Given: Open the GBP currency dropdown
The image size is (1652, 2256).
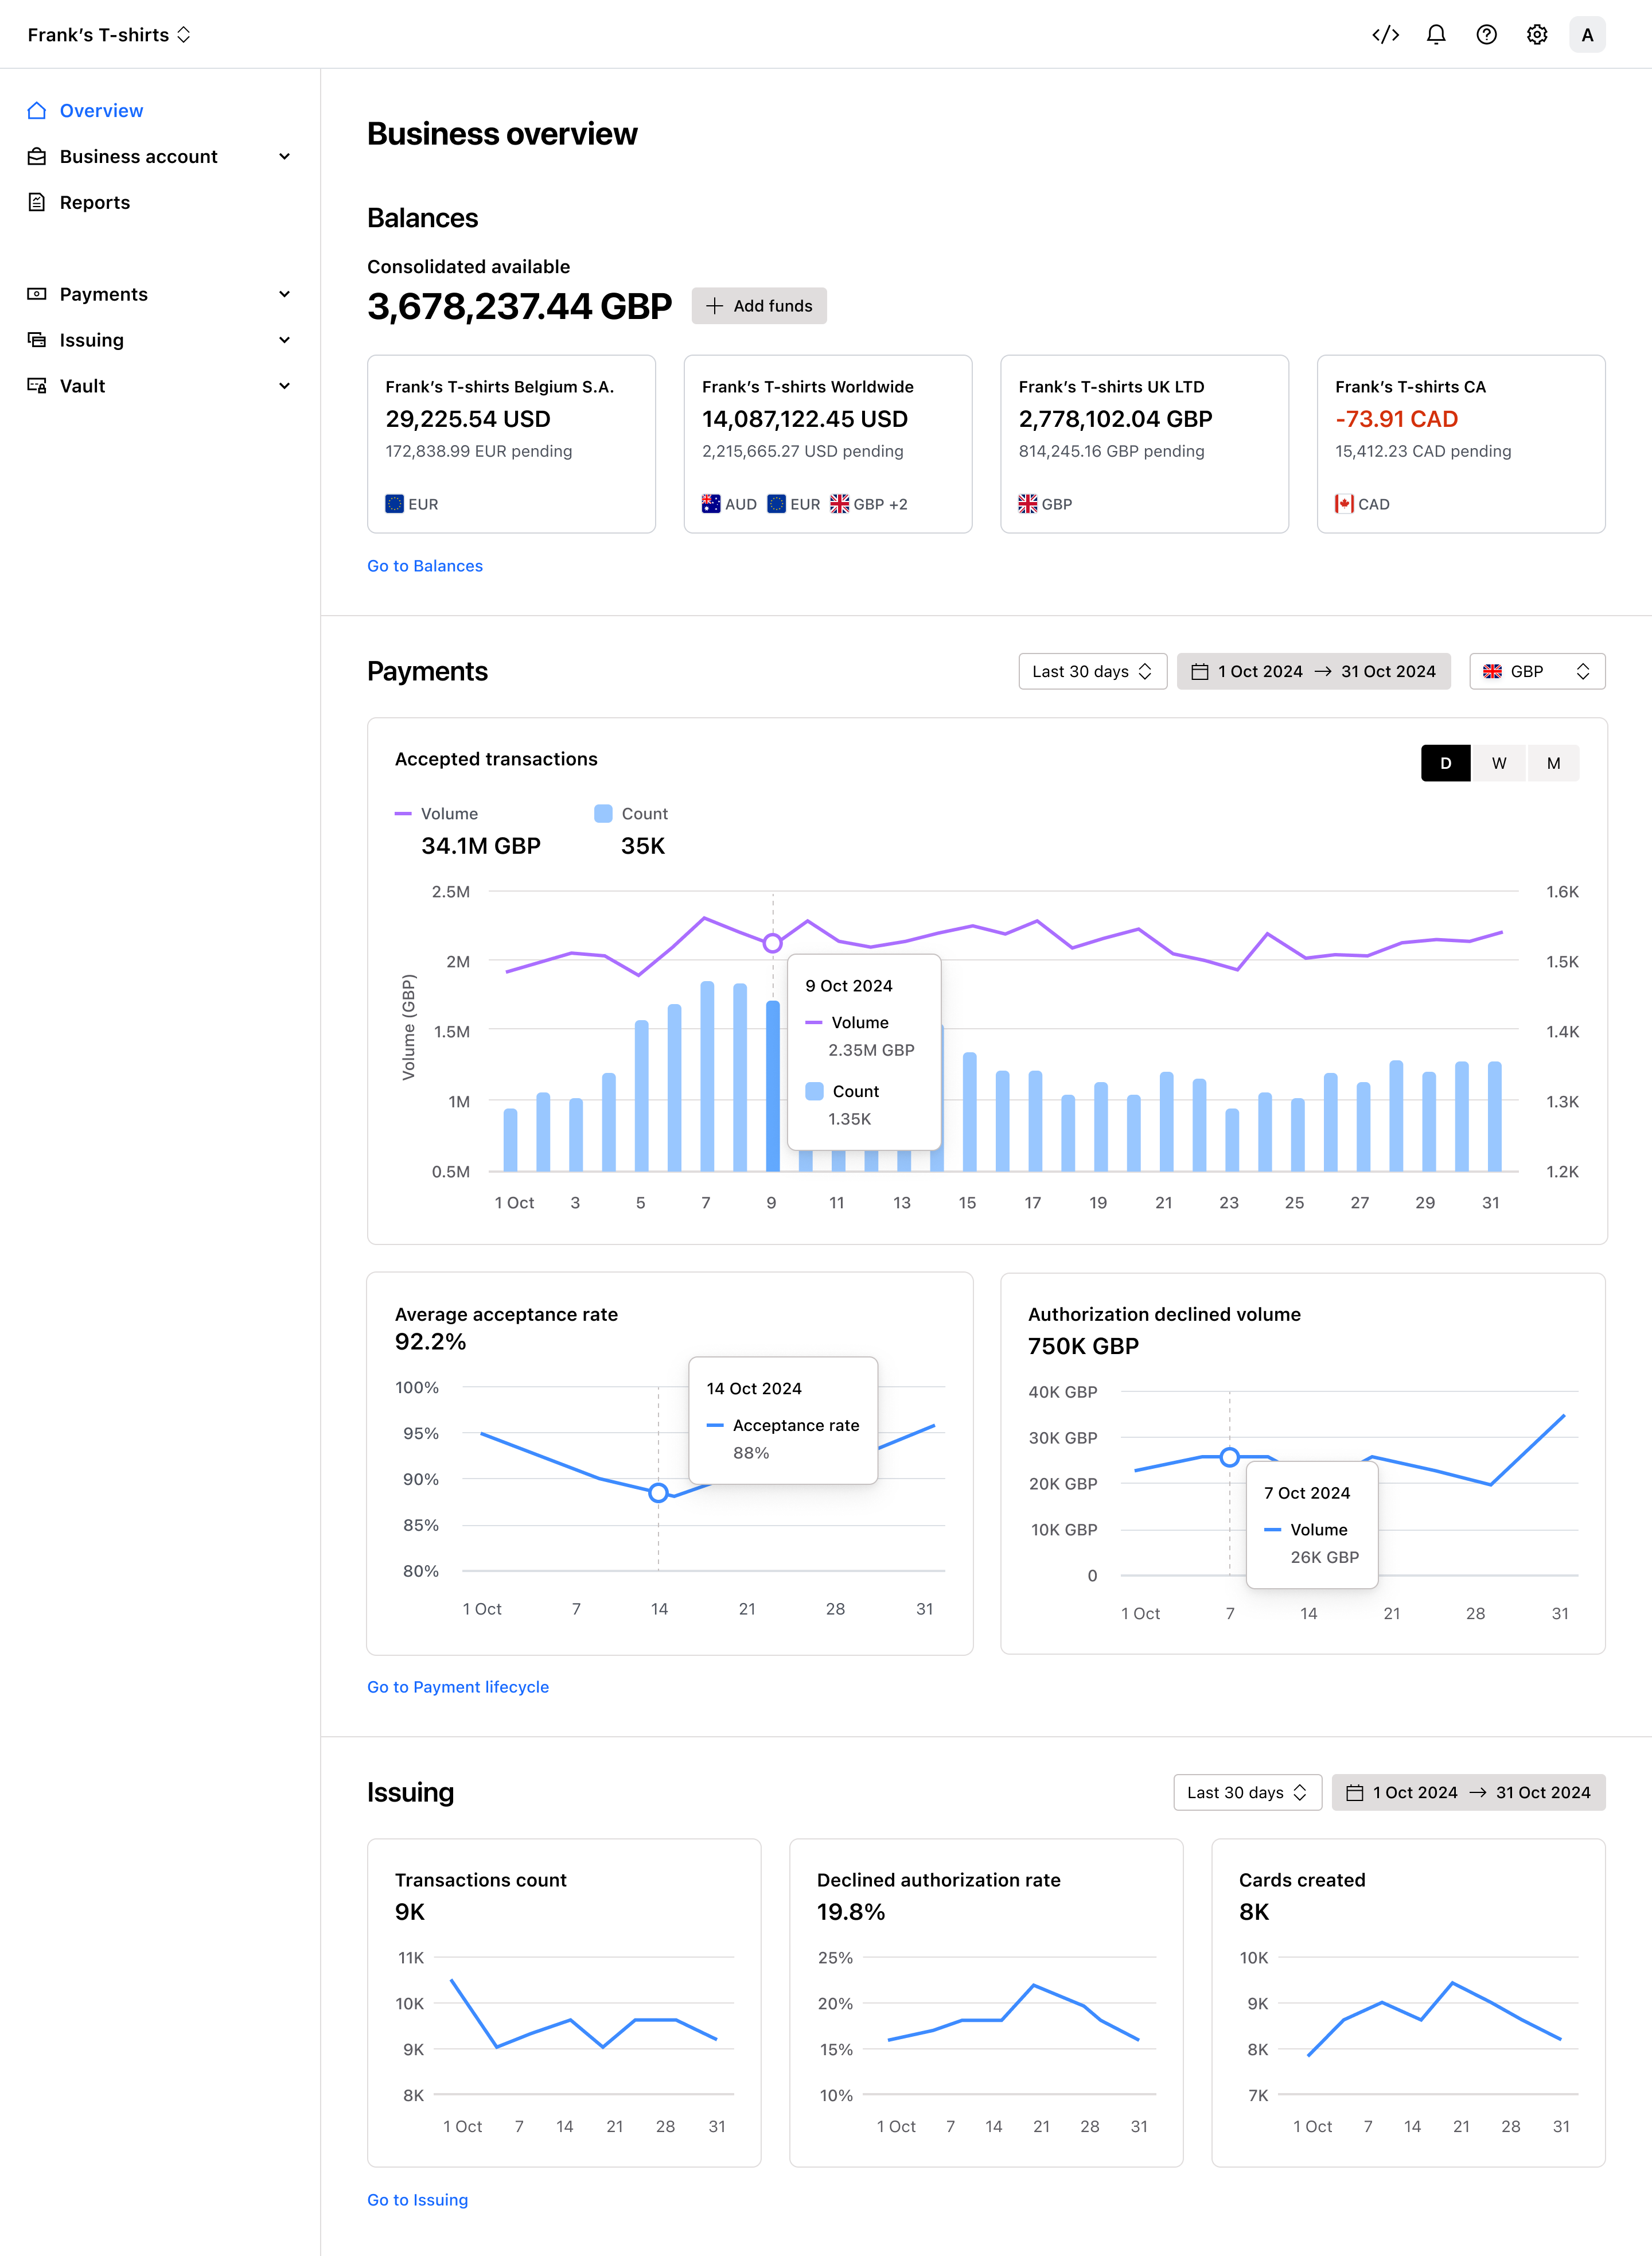Looking at the screenshot, I should coord(1537,672).
